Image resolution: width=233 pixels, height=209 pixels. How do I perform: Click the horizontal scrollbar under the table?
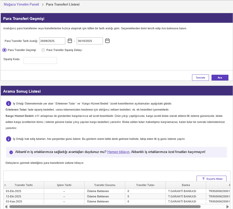[x=105, y=206]
